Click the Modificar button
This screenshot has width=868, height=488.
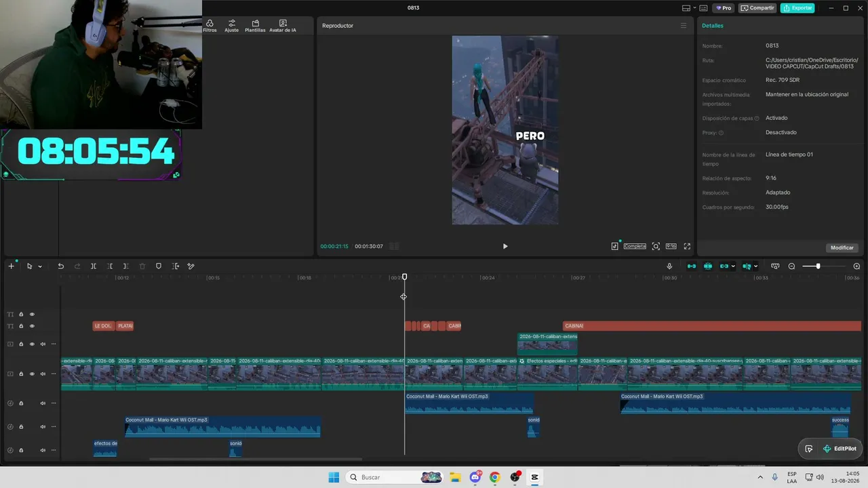(x=842, y=247)
